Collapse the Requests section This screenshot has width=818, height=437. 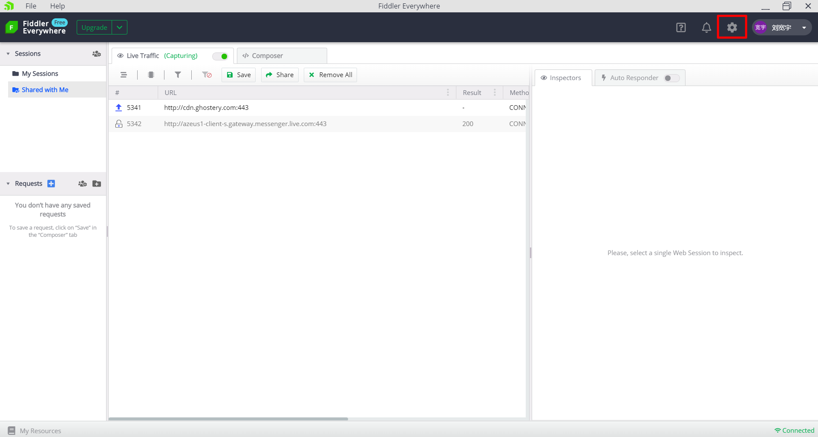pyautogui.click(x=8, y=184)
